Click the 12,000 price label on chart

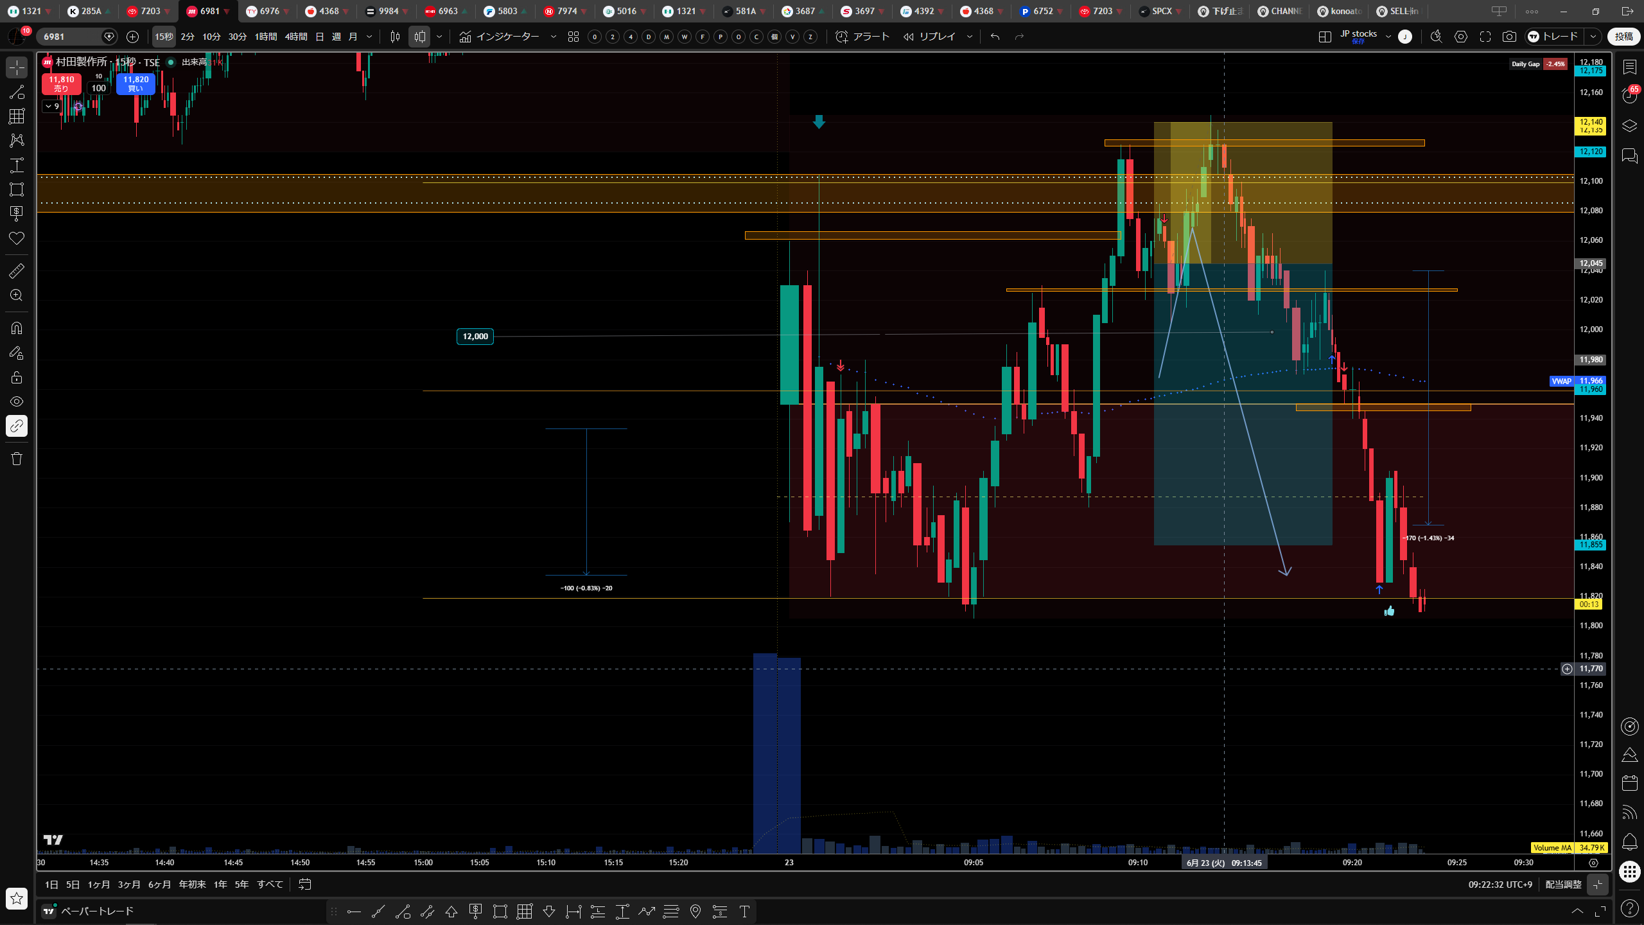(475, 337)
